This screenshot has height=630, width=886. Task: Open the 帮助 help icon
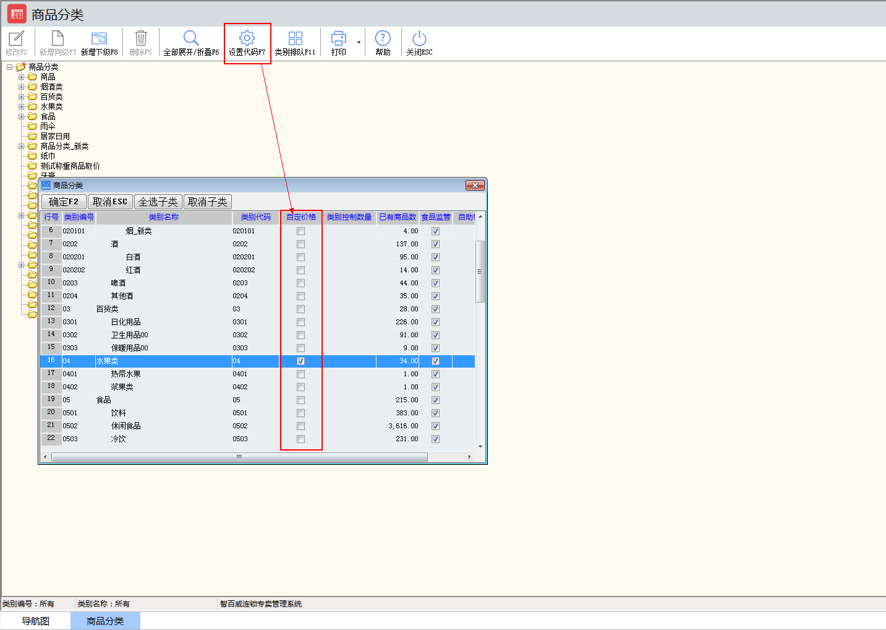point(383,38)
